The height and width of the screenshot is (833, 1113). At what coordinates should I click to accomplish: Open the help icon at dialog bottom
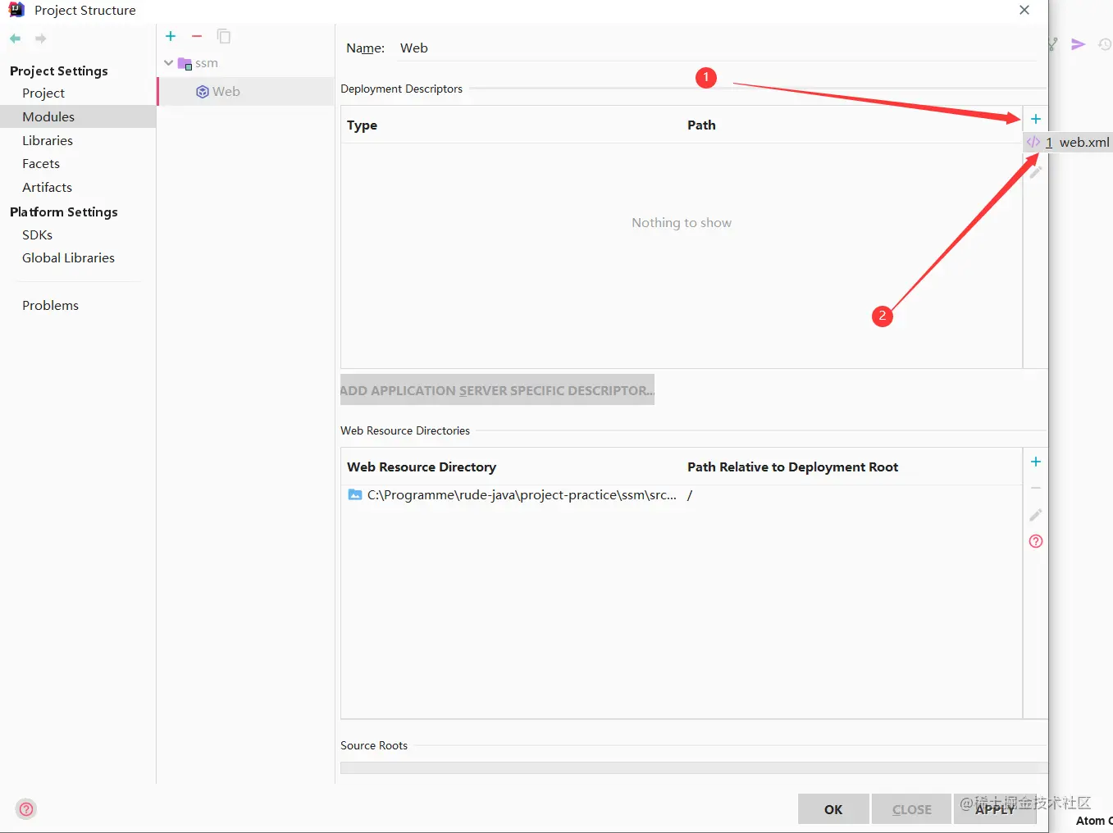[x=26, y=809]
